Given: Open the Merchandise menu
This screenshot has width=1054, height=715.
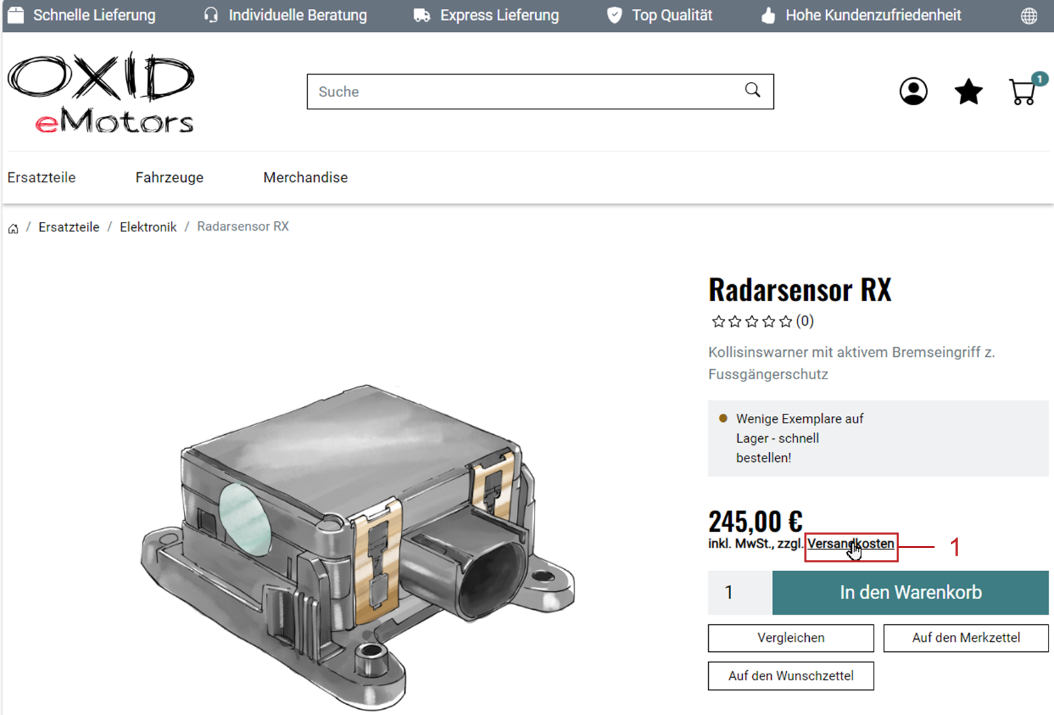Looking at the screenshot, I should (305, 178).
